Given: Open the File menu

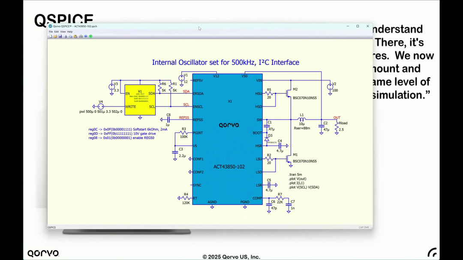Looking at the screenshot, I should (51, 32).
